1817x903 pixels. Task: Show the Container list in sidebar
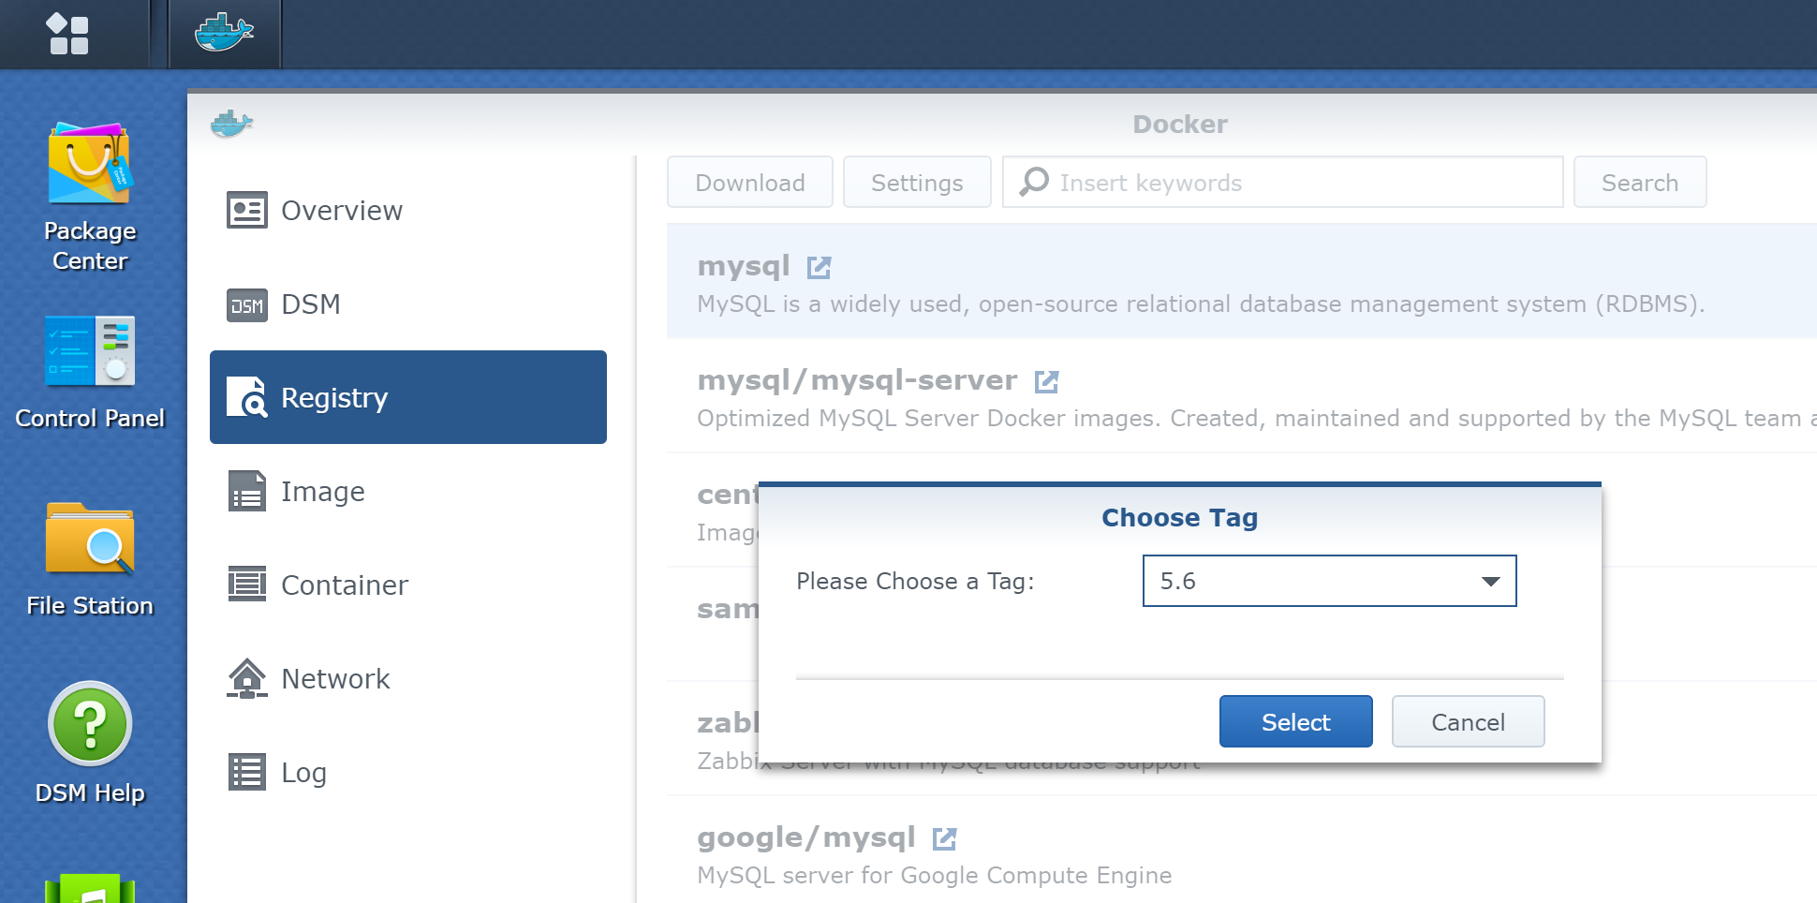[344, 585]
